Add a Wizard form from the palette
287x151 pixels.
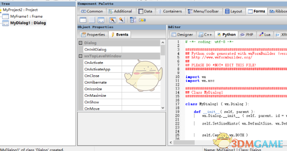[x=113, y=20]
